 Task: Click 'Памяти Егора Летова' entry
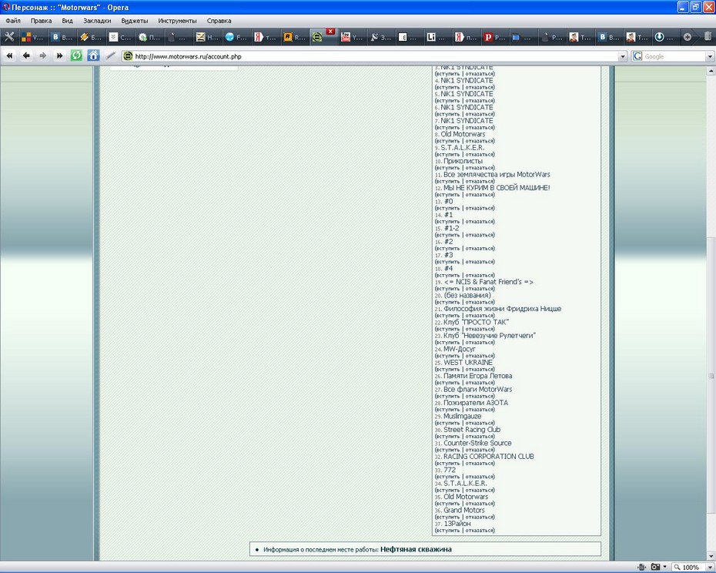(x=477, y=376)
